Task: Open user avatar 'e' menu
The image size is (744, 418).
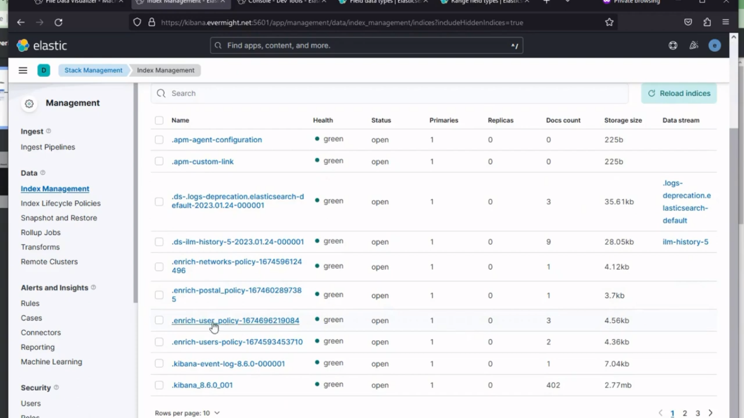Action: pos(715,46)
